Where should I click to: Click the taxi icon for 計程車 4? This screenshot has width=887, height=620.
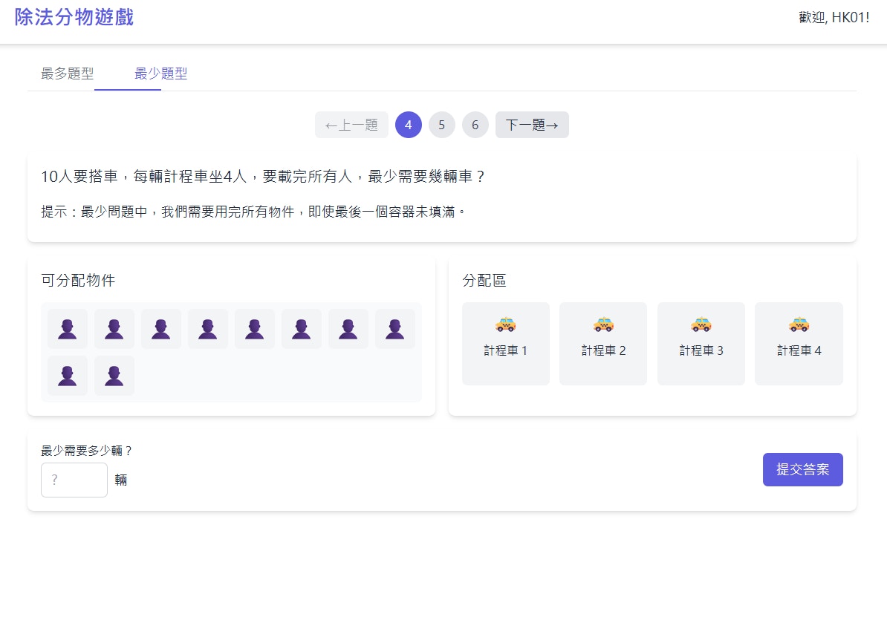pos(799,324)
